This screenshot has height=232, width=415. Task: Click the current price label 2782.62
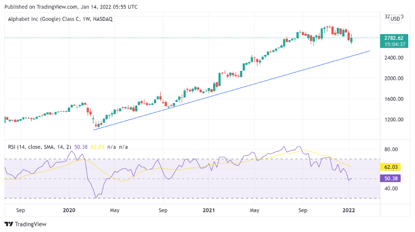point(394,38)
